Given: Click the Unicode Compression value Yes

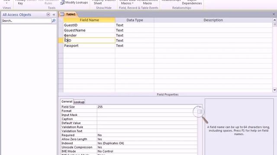Looking at the screenshot, I should (147, 147).
